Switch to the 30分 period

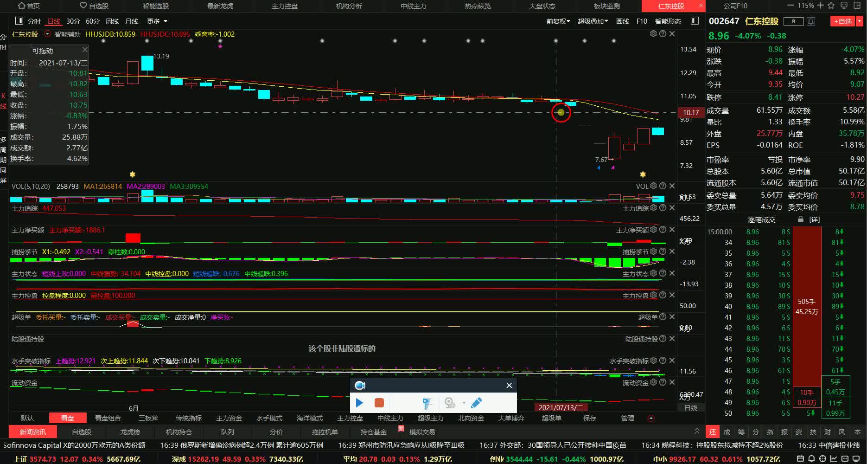pos(73,21)
